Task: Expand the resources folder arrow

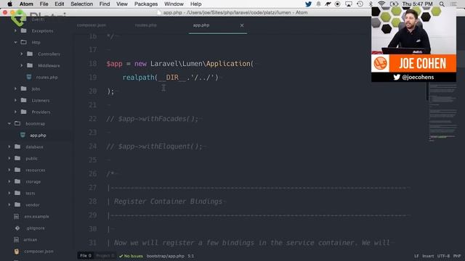Action: [x=9, y=170]
